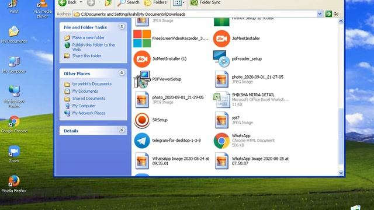Image resolution: width=374 pixels, height=210 pixels.
Task: Select telegram-for-desktop-1-3-8 installer icon
Action: pyautogui.click(x=142, y=141)
